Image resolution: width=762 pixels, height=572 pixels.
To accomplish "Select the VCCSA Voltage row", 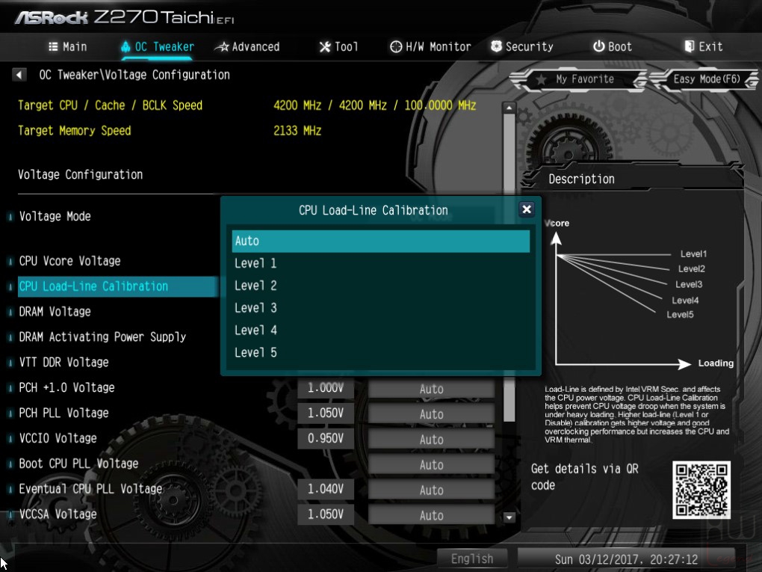I will 58,514.
